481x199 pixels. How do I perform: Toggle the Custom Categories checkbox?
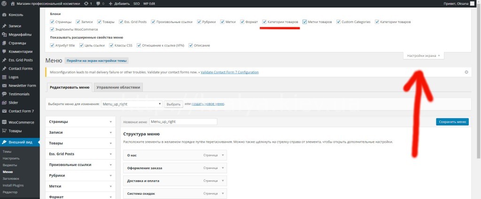[338, 22]
